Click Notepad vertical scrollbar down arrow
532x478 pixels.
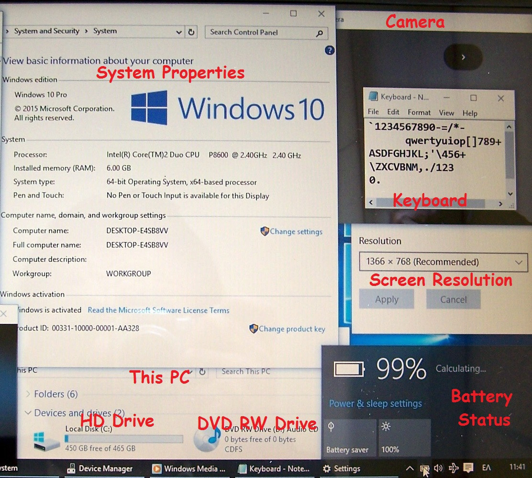(510, 193)
